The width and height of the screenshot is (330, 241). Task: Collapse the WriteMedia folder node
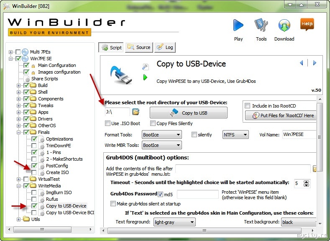point(18,186)
